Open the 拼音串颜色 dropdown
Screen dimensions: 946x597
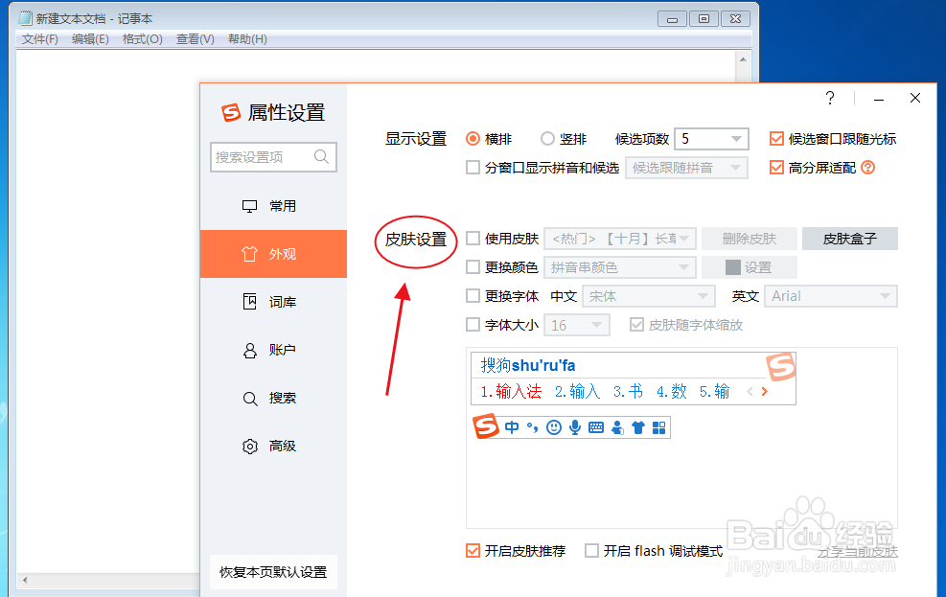point(619,267)
